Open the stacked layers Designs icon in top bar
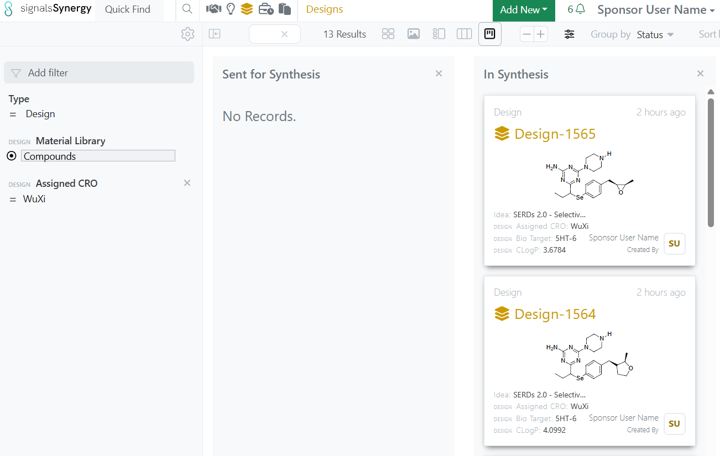 coord(247,9)
